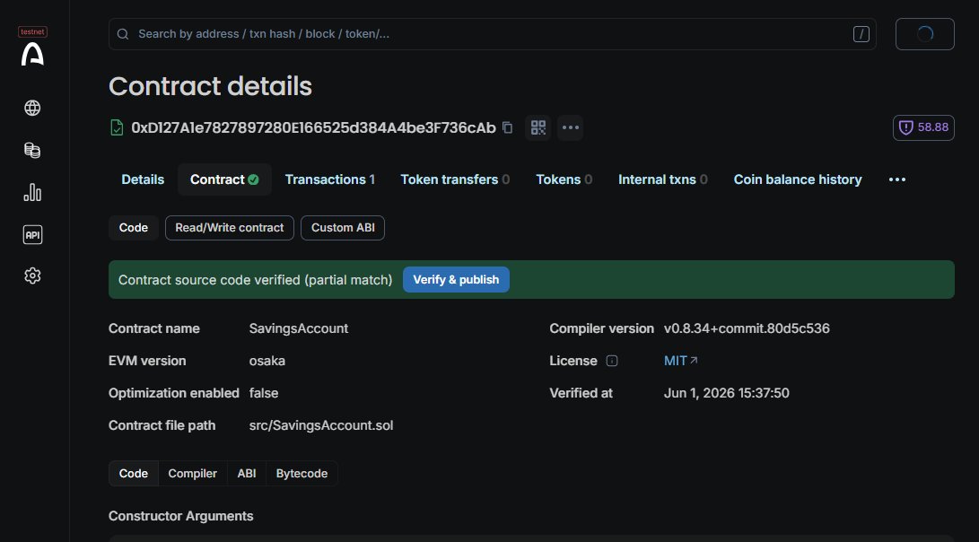Click the Verified at date Jun 1, 2026
This screenshot has height=542, width=979.
pos(726,393)
